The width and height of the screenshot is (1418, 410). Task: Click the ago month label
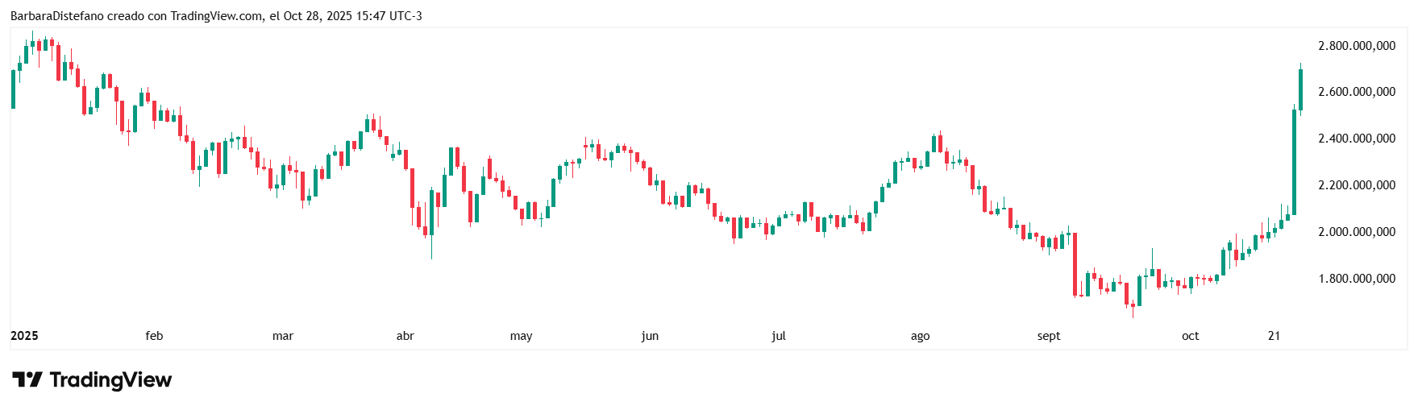920,336
